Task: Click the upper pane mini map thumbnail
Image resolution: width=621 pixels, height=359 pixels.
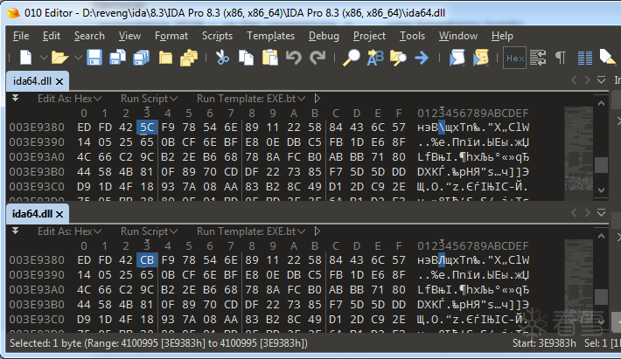Action: [579, 154]
